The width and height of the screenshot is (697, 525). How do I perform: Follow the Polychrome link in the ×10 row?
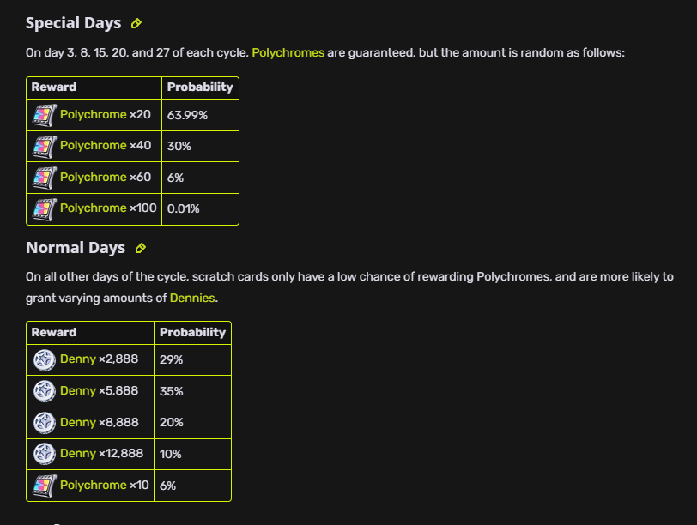click(x=94, y=485)
